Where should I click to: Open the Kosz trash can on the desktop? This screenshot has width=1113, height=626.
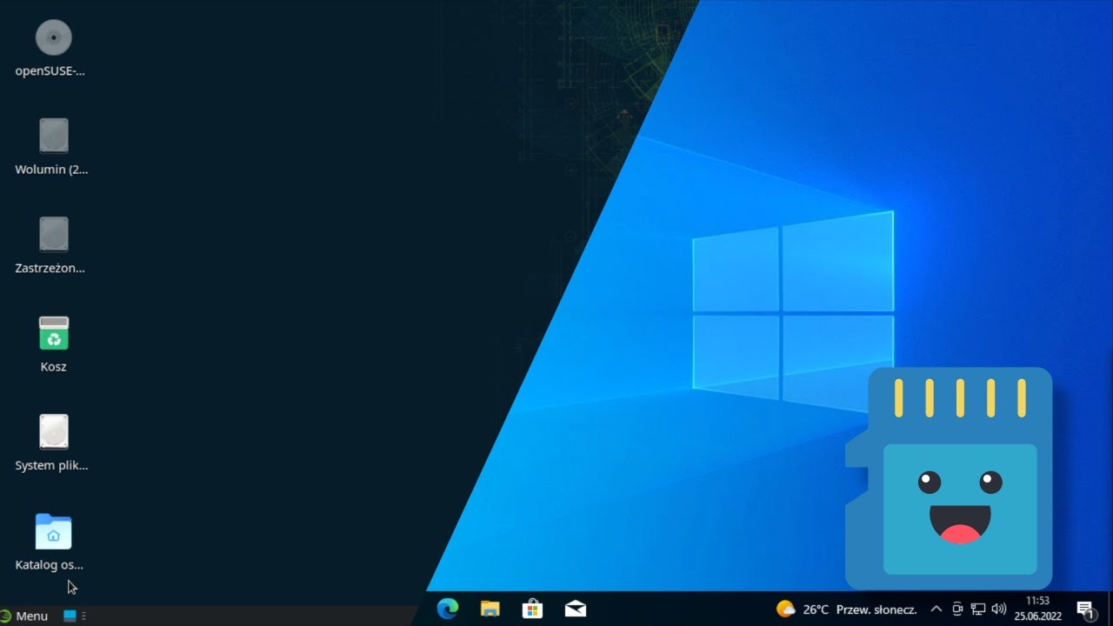[53, 332]
